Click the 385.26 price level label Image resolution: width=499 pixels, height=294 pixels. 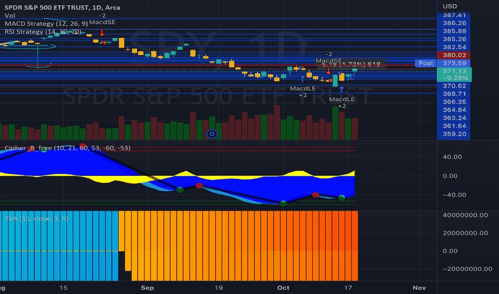tap(454, 39)
